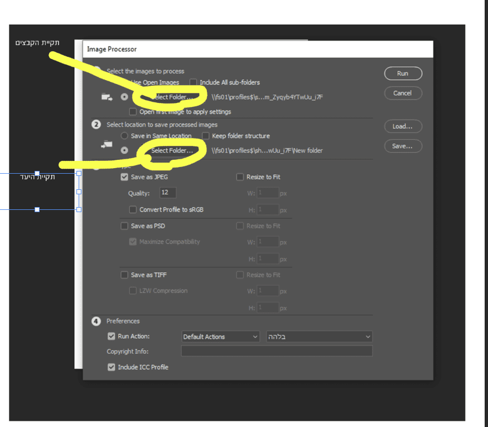Check Save as PSD
Screen dimensions: 488x427
[x=124, y=226]
